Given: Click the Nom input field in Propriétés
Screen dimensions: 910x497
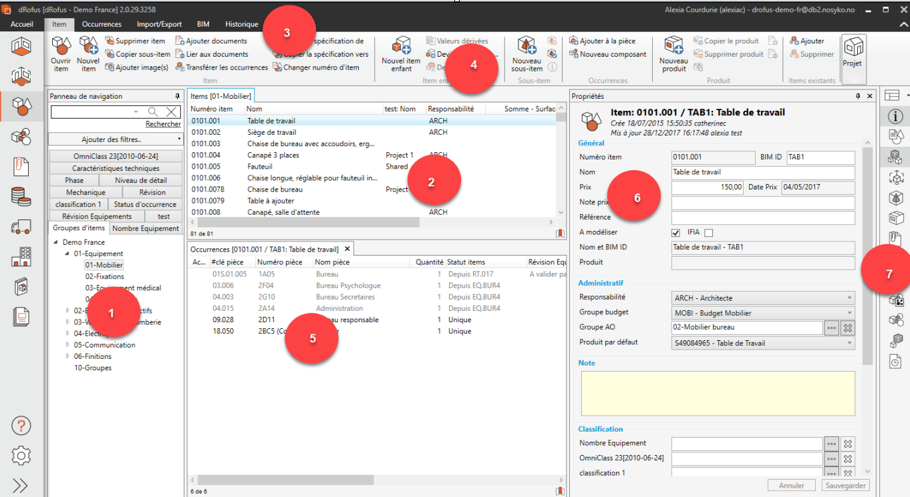Looking at the screenshot, I should (762, 173).
